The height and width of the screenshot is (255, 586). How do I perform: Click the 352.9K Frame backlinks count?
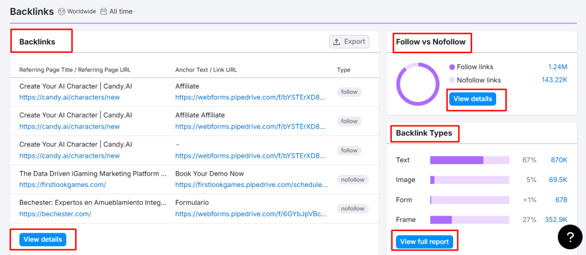click(x=556, y=220)
